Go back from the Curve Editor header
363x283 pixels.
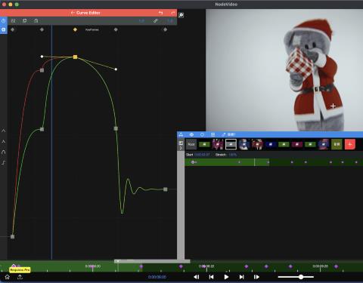coord(73,13)
